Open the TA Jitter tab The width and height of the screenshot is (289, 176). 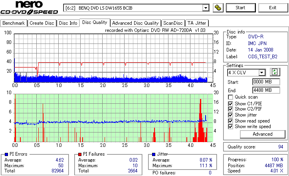tap(197, 23)
